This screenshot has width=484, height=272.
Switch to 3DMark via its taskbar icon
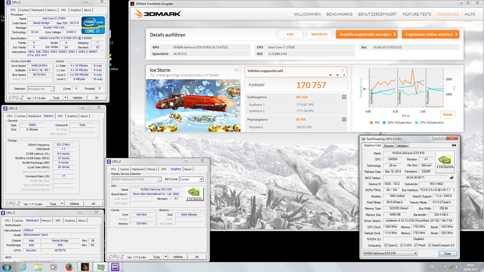tap(85, 267)
